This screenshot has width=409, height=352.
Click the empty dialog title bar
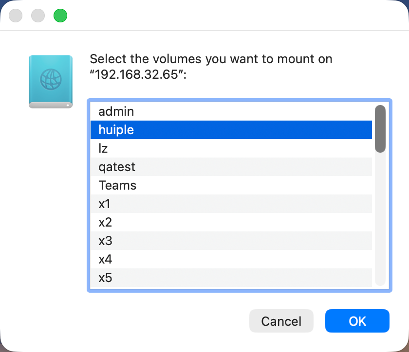pos(234,16)
